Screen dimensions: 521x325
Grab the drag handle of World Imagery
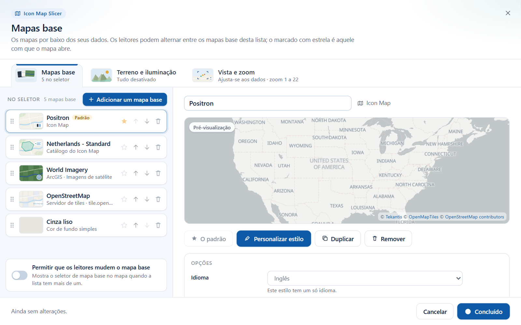(x=12, y=173)
